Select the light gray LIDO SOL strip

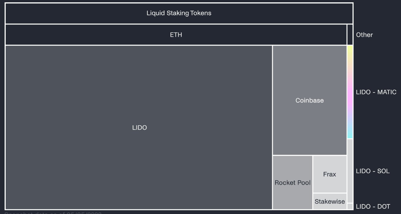pyautogui.click(x=350, y=170)
